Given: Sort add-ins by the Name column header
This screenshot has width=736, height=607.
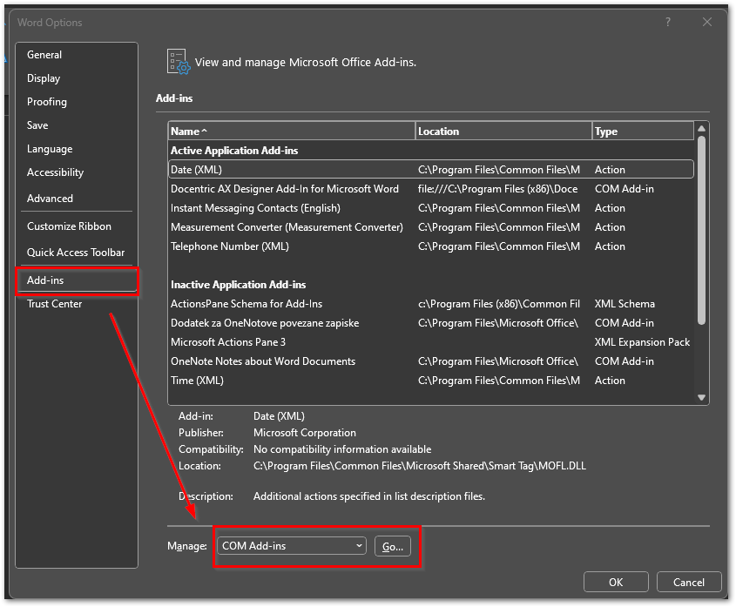Looking at the screenshot, I should 291,132.
